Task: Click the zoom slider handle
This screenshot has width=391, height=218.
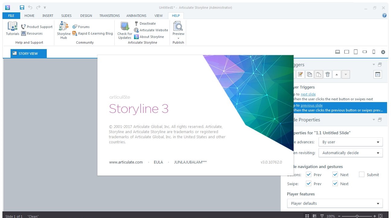Action: pyautogui.click(x=357, y=216)
